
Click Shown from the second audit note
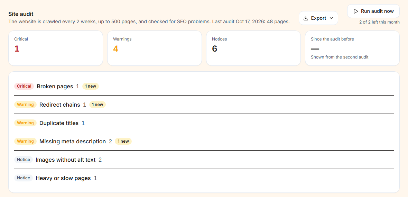(x=340, y=57)
